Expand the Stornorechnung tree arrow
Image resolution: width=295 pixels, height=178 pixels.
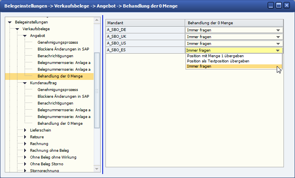click(25, 170)
